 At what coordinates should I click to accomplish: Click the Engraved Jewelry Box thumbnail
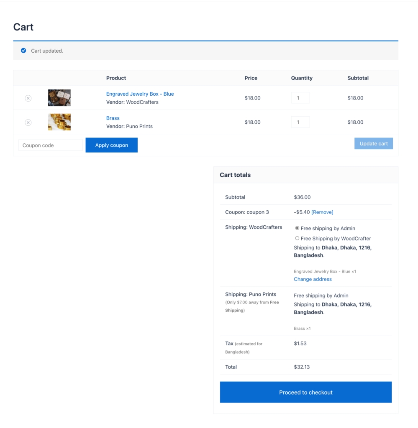(x=59, y=97)
